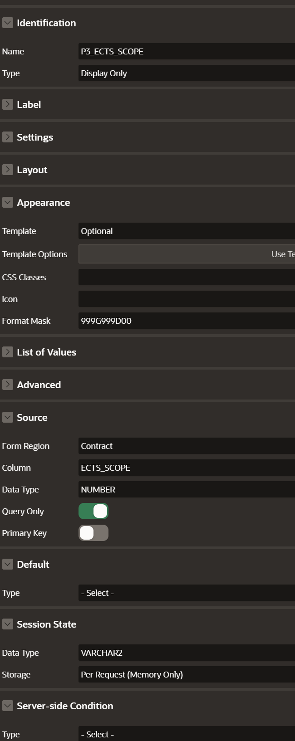
Task: Expand the Label section
Action: pos(7,104)
